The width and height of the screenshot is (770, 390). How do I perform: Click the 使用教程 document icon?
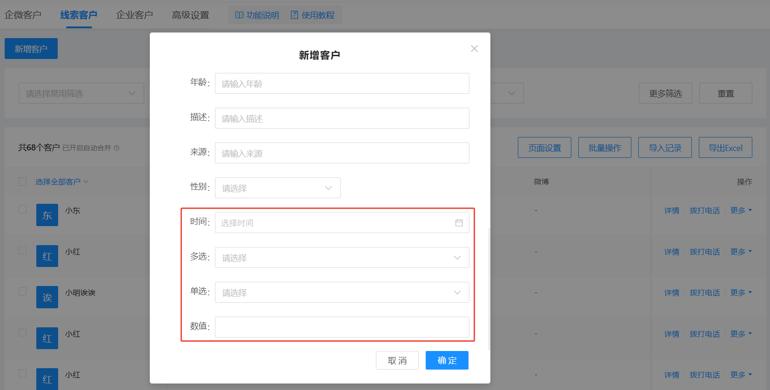pyautogui.click(x=295, y=15)
